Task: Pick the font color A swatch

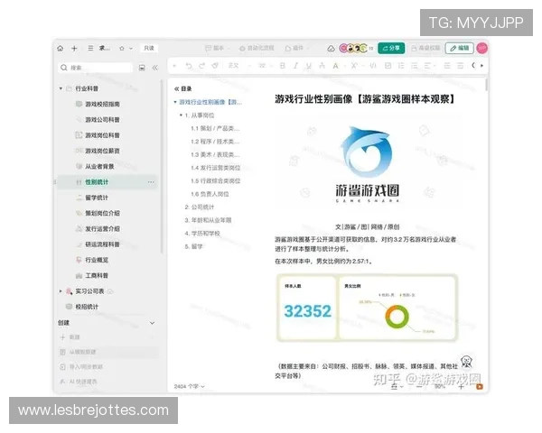Action: click(x=335, y=66)
